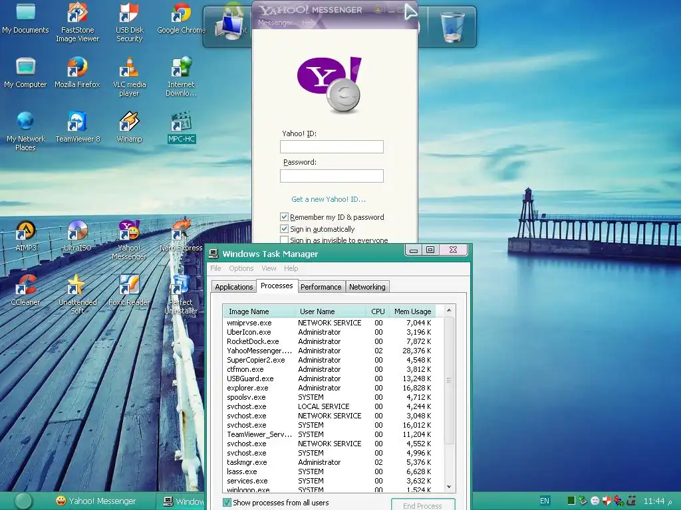The width and height of the screenshot is (681, 510).
Task: Click the Yahoo! ID input field
Action: point(331,147)
